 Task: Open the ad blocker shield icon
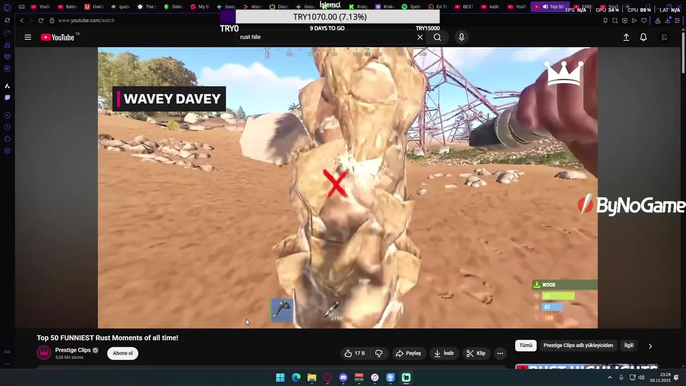click(x=624, y=20)
